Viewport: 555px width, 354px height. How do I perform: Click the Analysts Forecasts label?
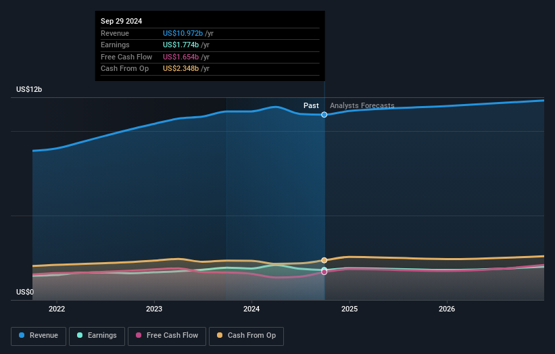[362, 105]
